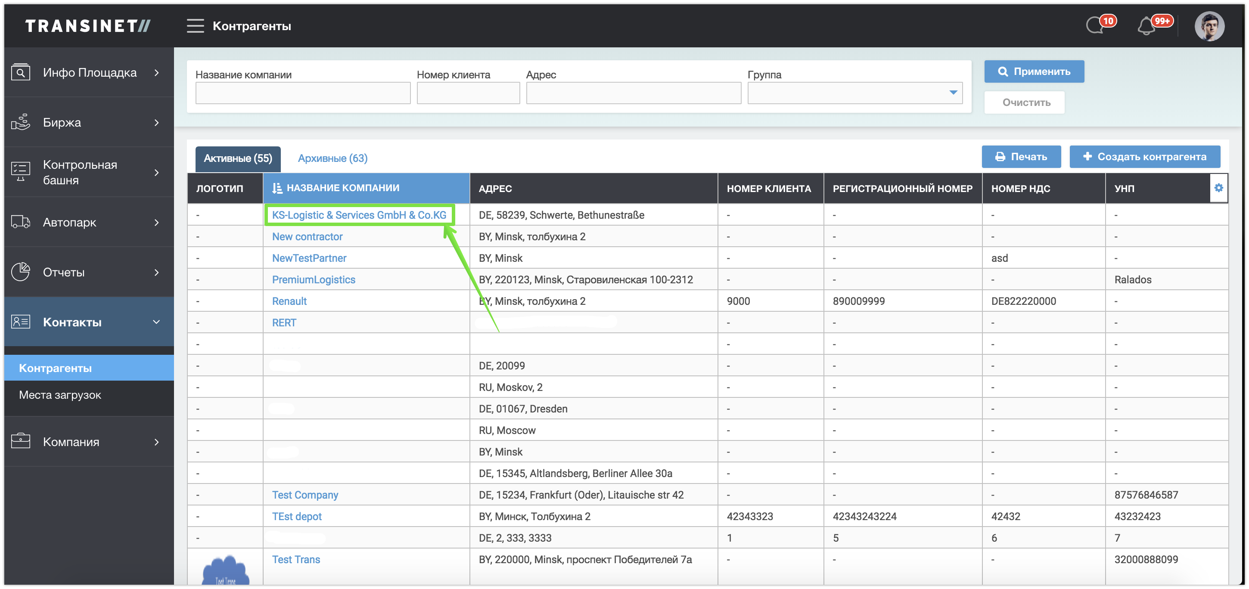Click the Инфо Площадка sidebar icon

pos(20,72)
